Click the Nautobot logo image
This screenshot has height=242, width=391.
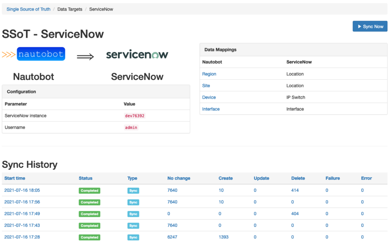[34, 54]
